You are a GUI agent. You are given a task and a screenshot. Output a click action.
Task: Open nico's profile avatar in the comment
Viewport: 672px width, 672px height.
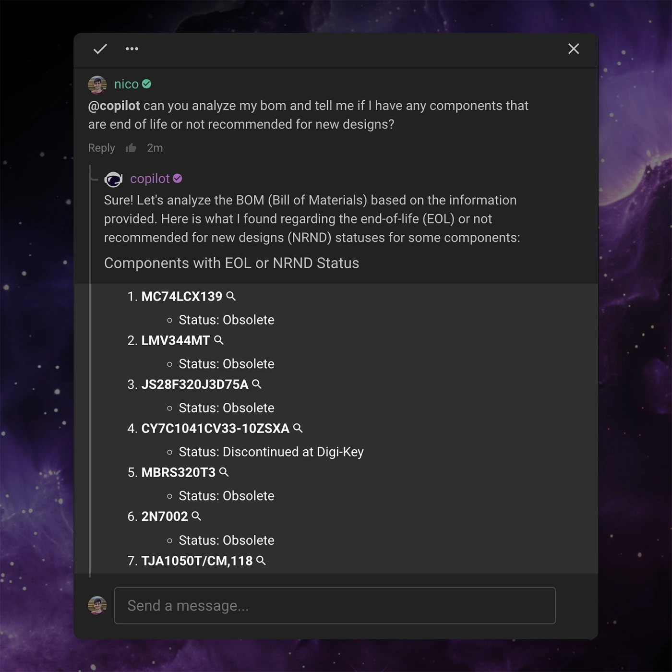pyautogui.click(x=97, y=84)
